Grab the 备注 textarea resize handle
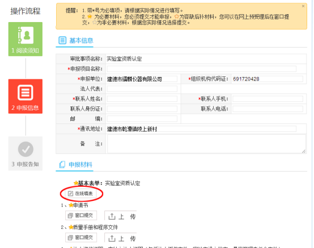314x248 pixels. click(x=304, y=151)
